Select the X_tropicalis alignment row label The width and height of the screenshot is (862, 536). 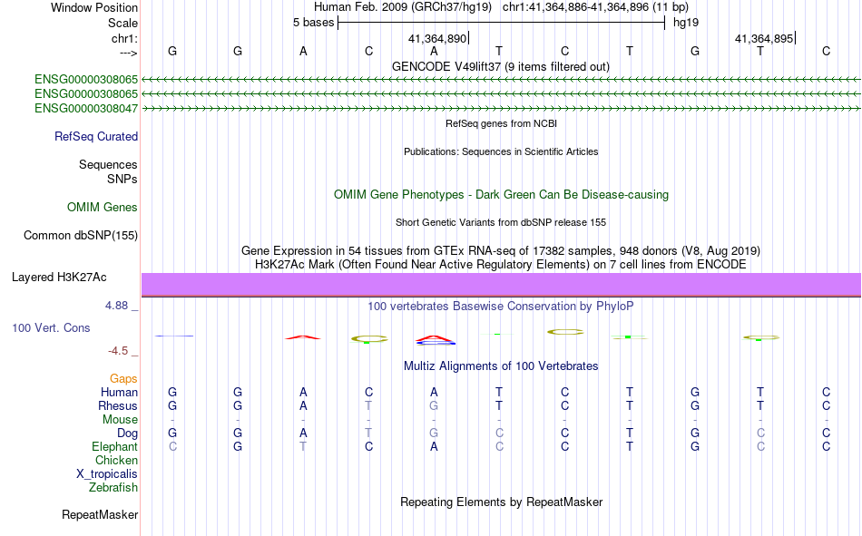107,474
